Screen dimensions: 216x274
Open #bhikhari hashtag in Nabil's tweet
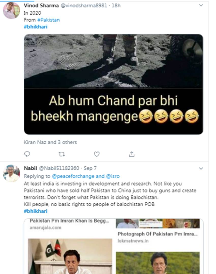tap(36, 211)
